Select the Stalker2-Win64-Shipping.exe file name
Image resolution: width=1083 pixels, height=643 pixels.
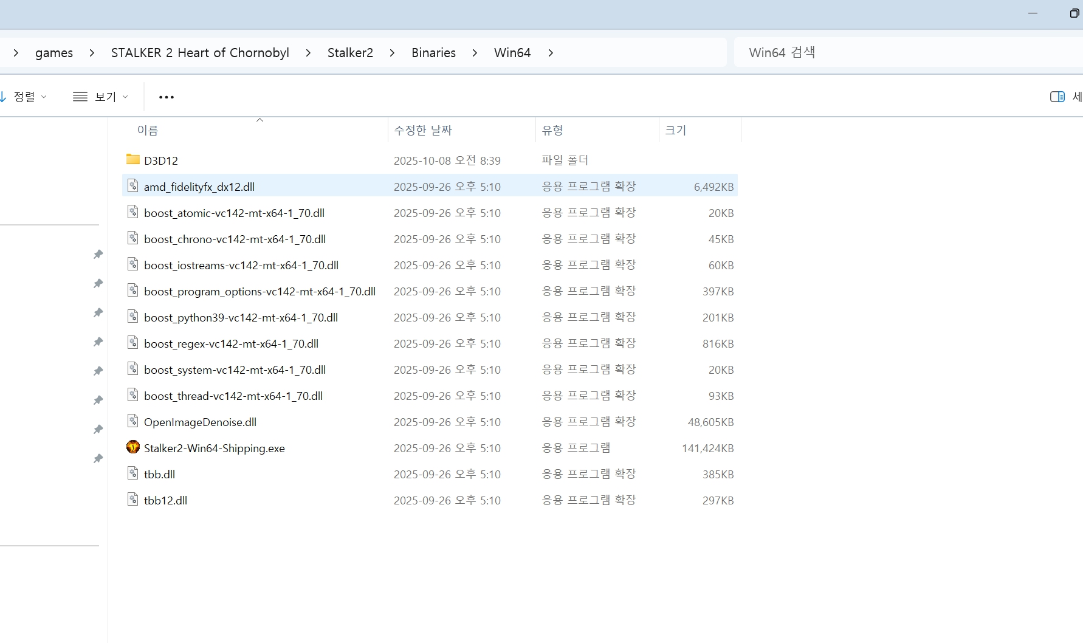[215, 448]
